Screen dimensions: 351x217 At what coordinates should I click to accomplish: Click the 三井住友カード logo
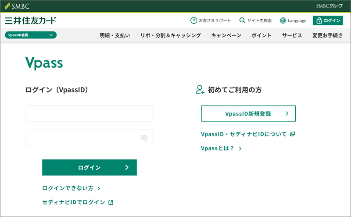pyautogui.click(x=30, y=21)
